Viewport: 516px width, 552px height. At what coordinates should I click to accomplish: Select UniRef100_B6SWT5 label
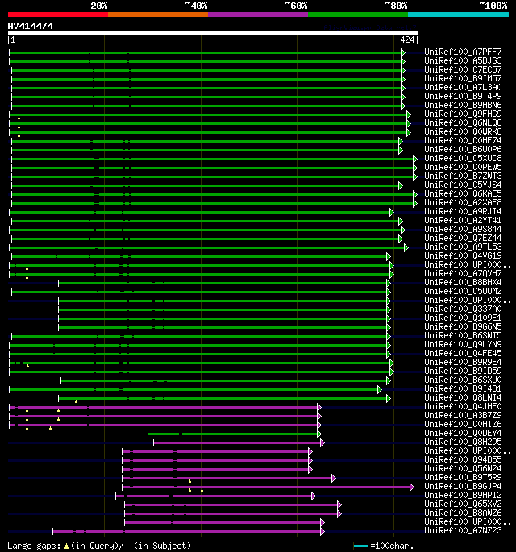tap(463, 335)
